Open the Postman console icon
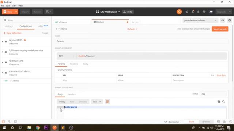Viewport: 234px width, 131px height. pos(15,122)
